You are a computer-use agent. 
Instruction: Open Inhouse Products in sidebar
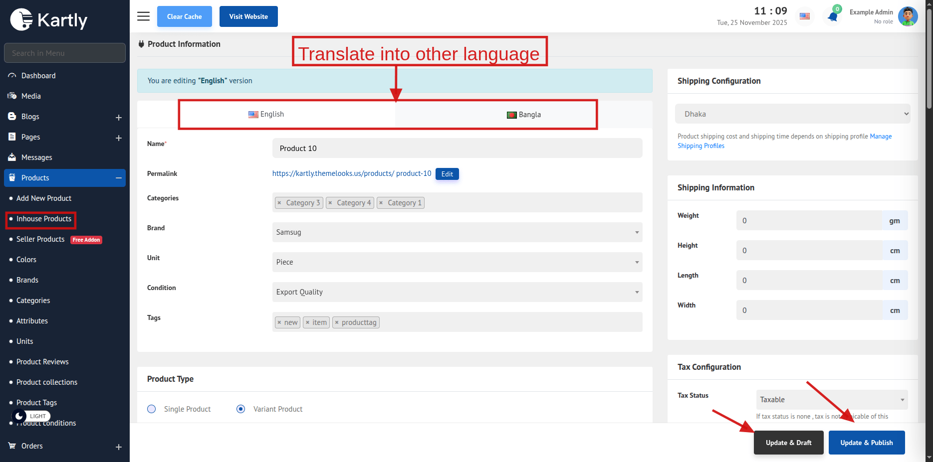(x=44, y=219)
